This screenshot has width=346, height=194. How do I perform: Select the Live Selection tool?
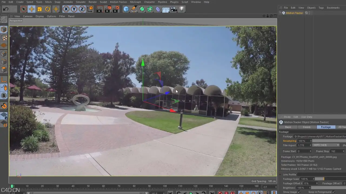tap(24, 9)
